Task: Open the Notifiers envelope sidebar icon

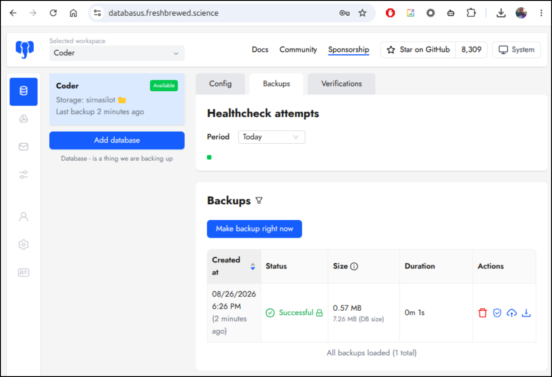Action: (24, 147)
